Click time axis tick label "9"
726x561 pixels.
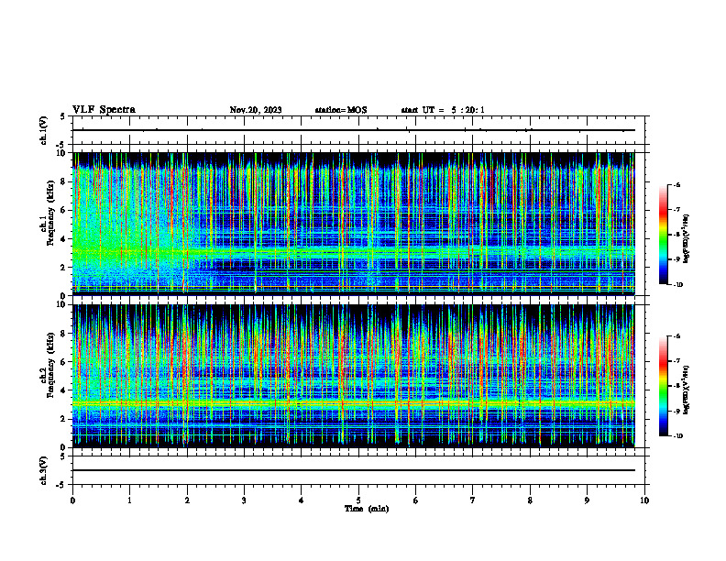(587, 500)
